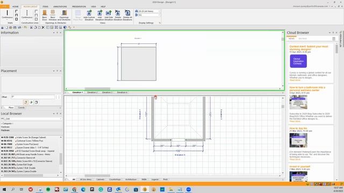
Task: Click the floor plan horizontal scrollbar thumb
Action: coord(97,175)
